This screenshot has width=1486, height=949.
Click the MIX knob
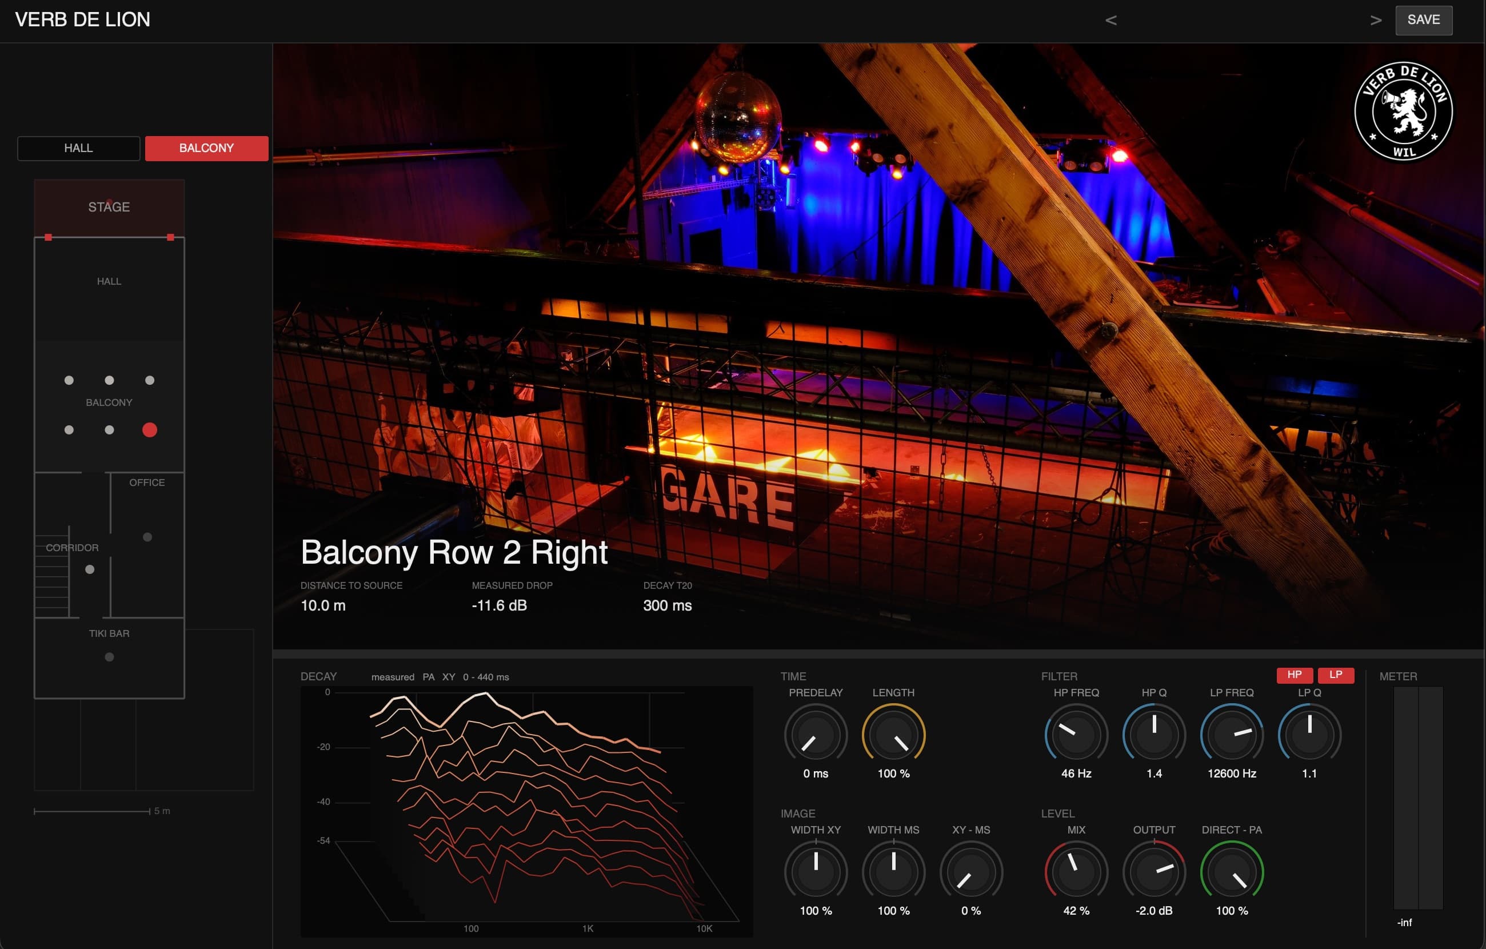(x=1076, y=872)
